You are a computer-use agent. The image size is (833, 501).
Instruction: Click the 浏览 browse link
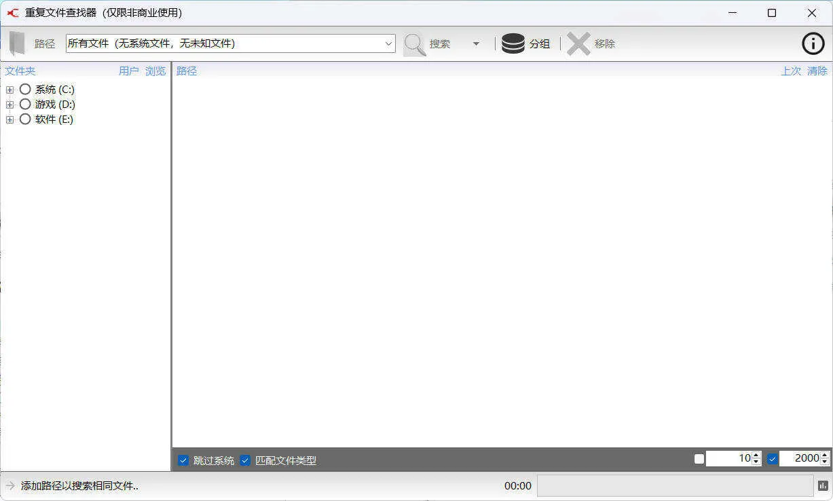tap(155, 71)
